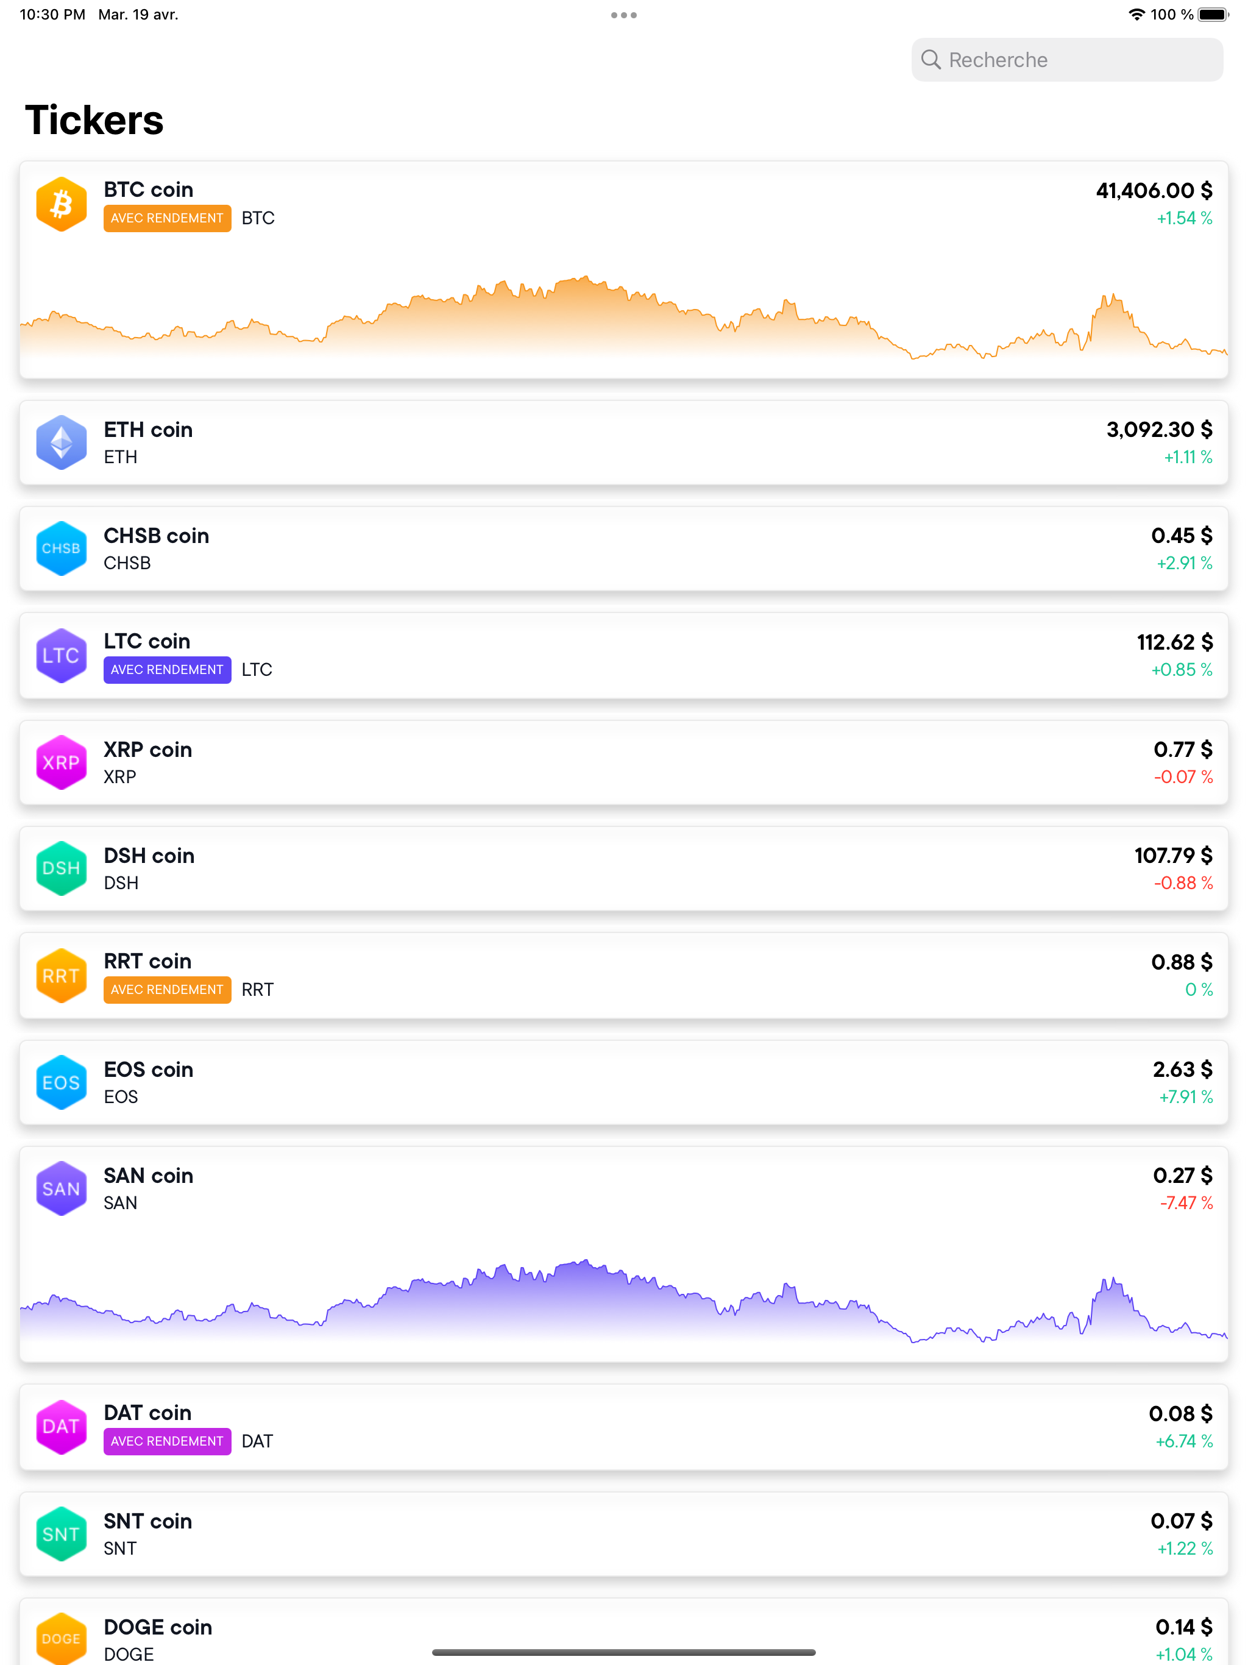Screen dimensions: 1248x1665
Task: Expand the SNT coin ticker row
Action: [623, 1534]
